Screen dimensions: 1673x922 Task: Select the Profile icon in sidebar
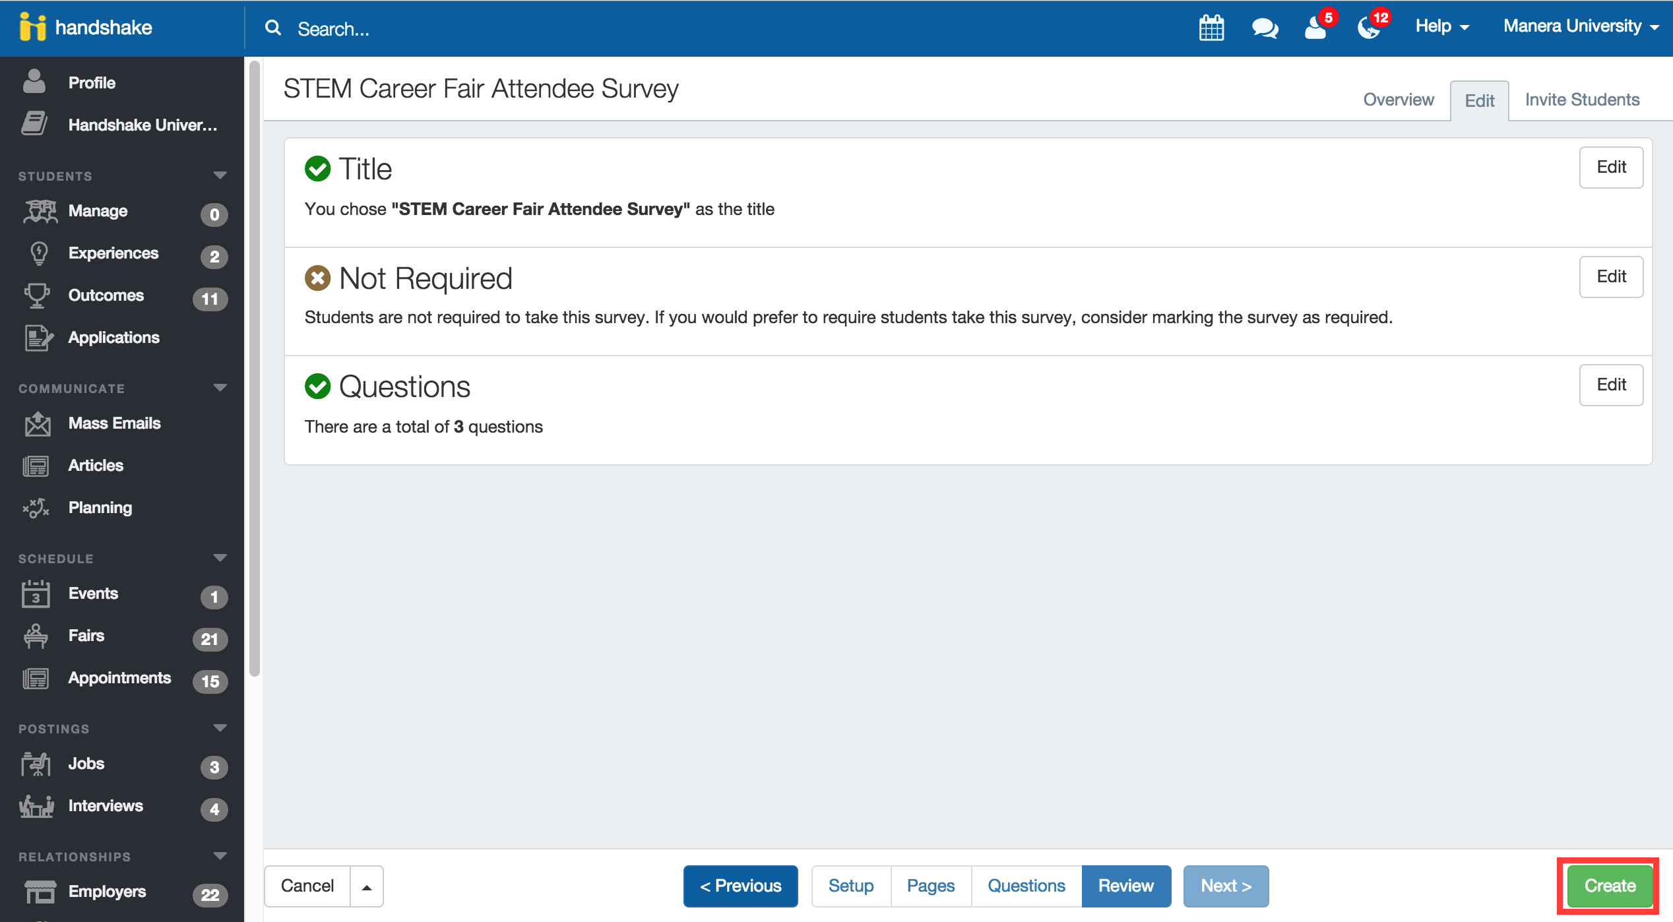coord(34,82)
